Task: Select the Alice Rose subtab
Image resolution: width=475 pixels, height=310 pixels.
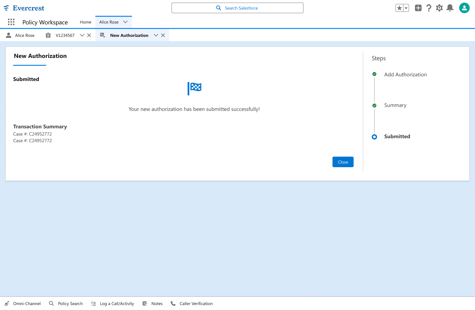Action: (x=21, y=35)
